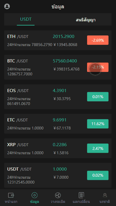This screenshot has height=206, width=116.
Task: Open the XRP /USDT pair entry
Action: [x=58, y=148]
